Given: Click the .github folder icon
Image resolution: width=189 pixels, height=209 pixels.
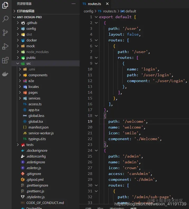Looking at the screenshot, I should point(23,23).
